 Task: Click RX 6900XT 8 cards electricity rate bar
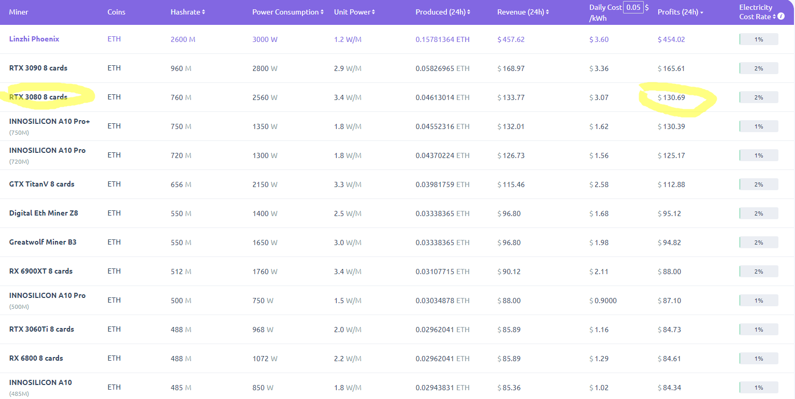[x=758, y=272]
